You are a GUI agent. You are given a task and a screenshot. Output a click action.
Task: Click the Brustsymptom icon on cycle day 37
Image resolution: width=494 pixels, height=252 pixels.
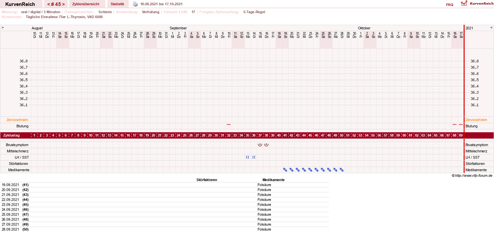260,144
